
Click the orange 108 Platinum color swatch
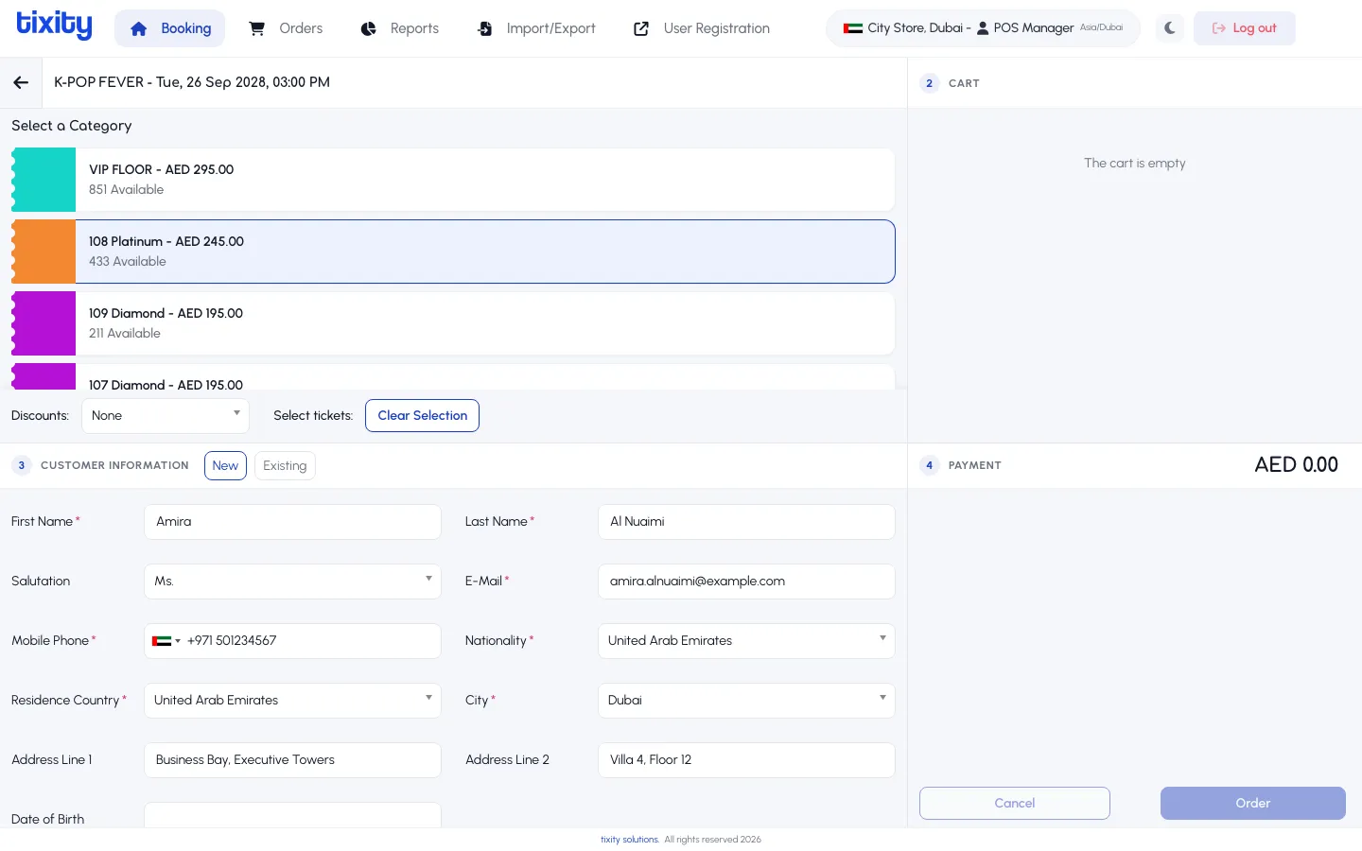[44, 252]
